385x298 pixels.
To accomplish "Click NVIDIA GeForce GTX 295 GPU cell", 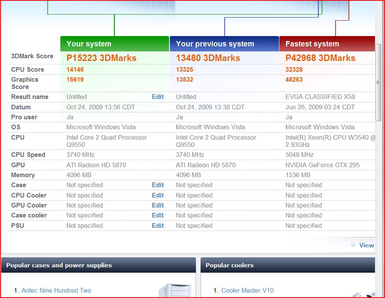I will 322,165.
